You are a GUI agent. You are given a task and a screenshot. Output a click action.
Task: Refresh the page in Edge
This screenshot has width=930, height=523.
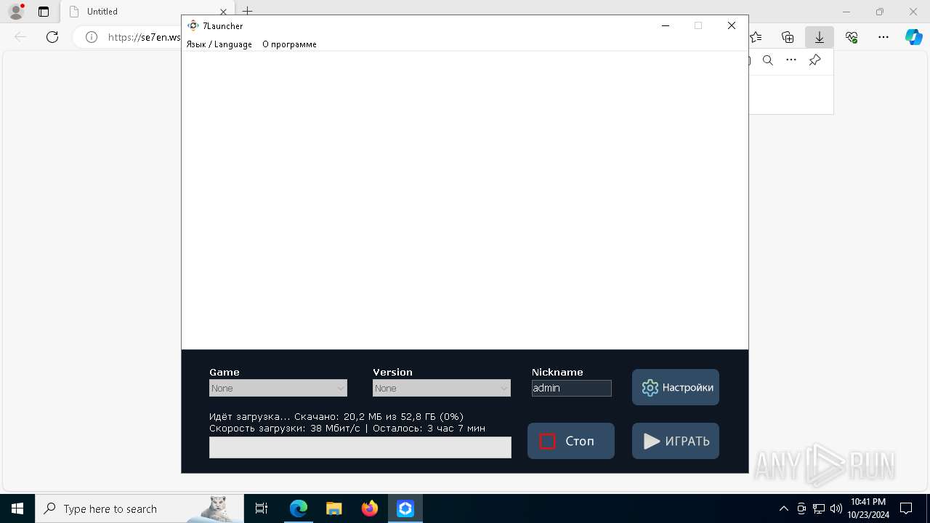pyautogui.click(x=52, y=37)
